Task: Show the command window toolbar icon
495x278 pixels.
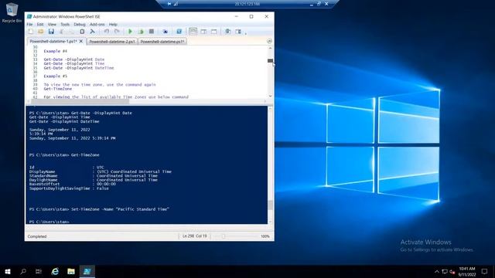Action: (x=227, y=32)
